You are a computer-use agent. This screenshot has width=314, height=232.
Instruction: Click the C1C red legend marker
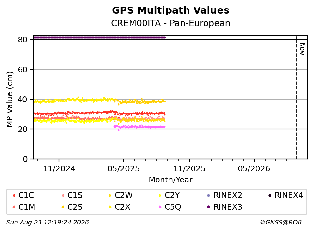click(14, 195)
